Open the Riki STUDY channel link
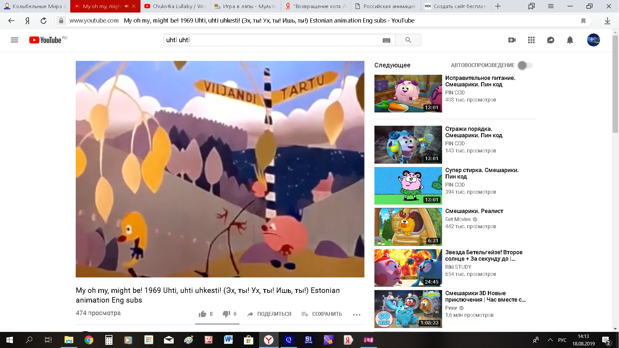619x348 pixels. (458, 267)
